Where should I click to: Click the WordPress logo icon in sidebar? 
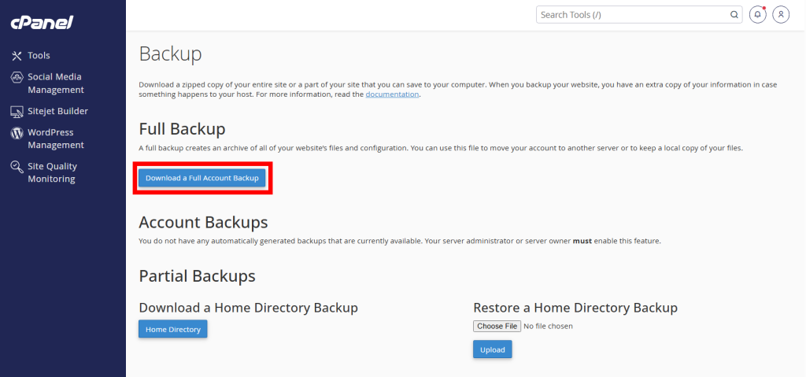[17, 133]
